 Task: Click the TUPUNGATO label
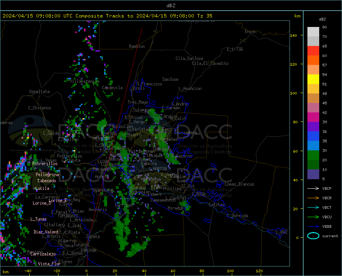pos(68,216)
